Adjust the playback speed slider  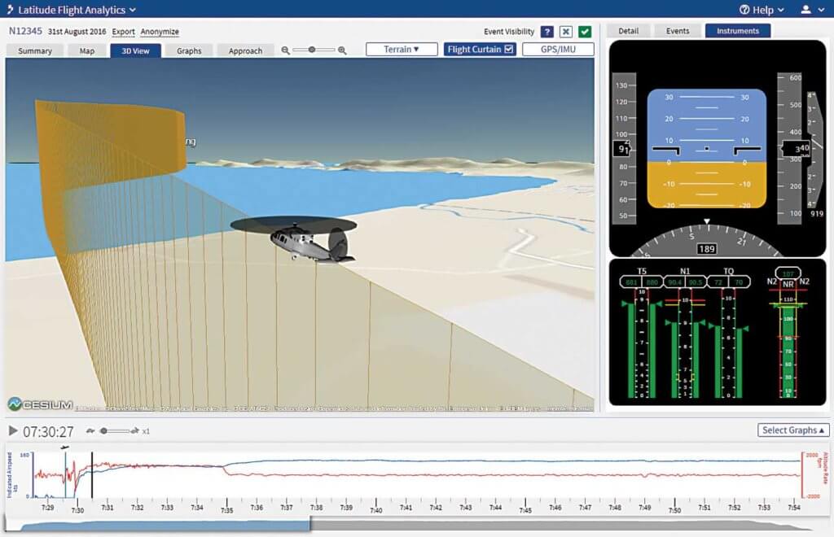coord(114,430)
